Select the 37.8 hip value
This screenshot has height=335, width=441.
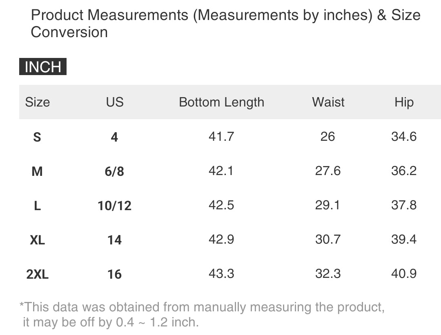(403, 205)
